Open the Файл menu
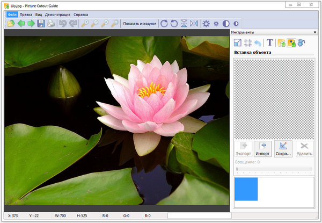 point(12,15)
